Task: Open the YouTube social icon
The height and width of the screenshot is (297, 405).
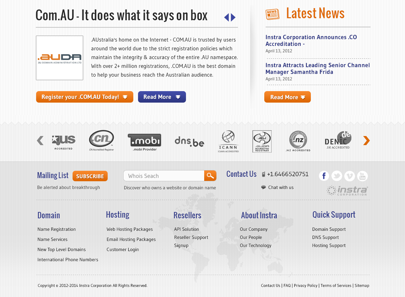Action: (x=362, y=176)
